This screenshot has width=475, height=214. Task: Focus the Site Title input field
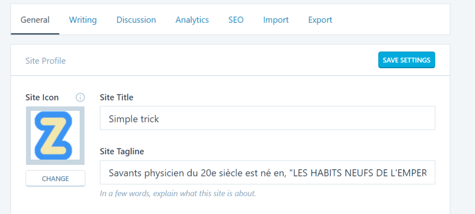(x=267, y=118)
